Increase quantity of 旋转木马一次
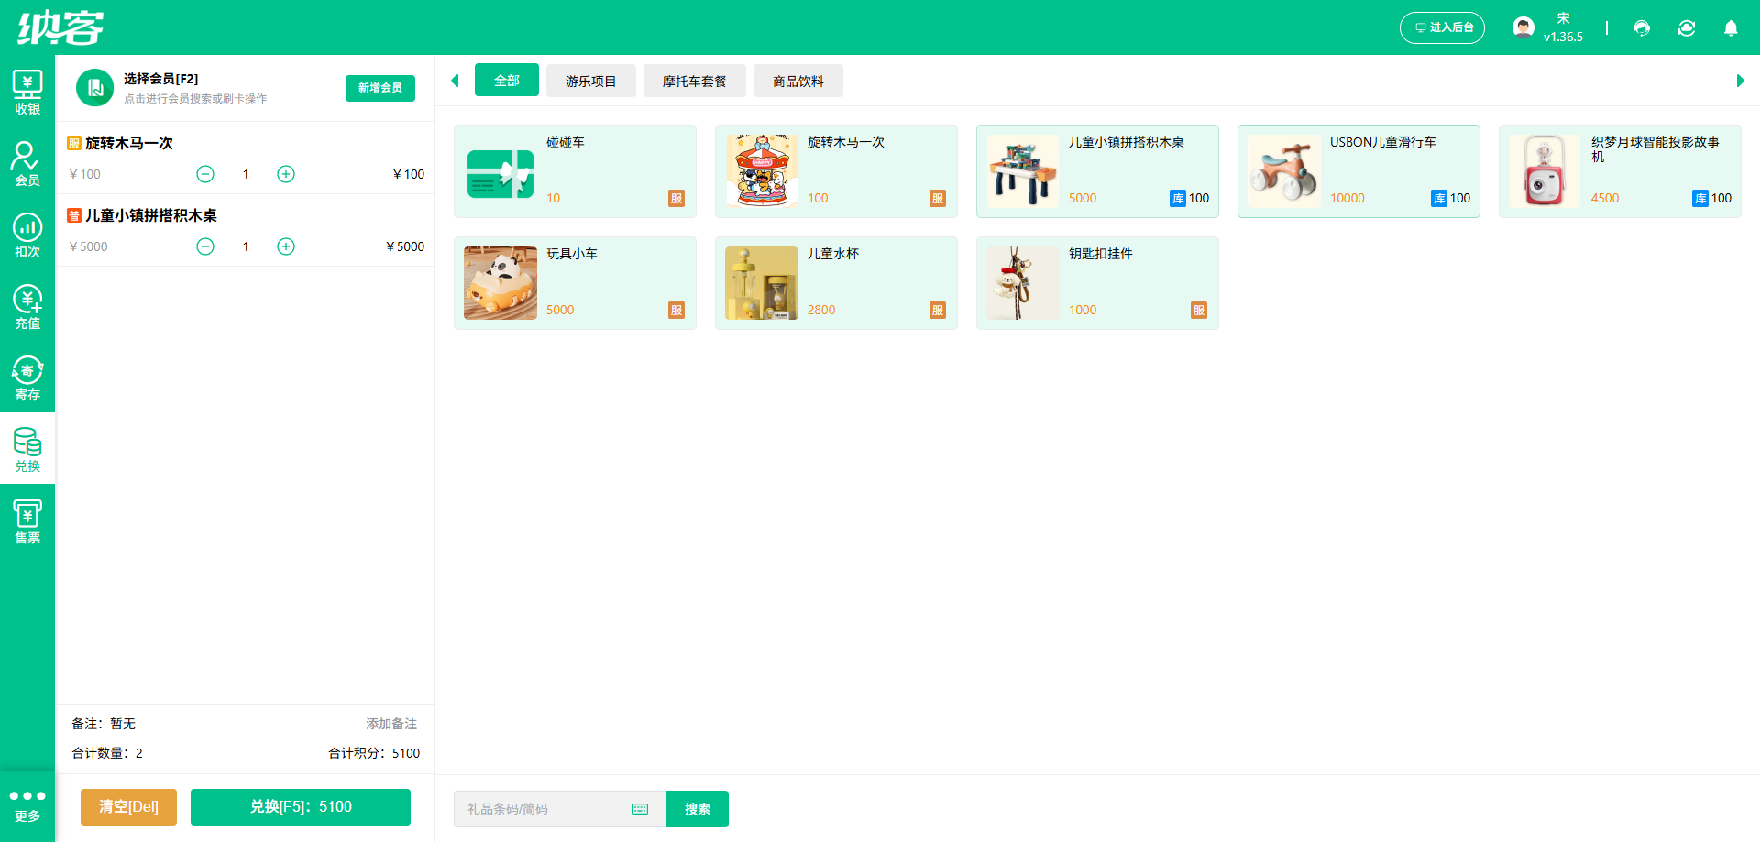Image resolution: width=1760 pixels, height=842 pixels. (x=286, y=174)
